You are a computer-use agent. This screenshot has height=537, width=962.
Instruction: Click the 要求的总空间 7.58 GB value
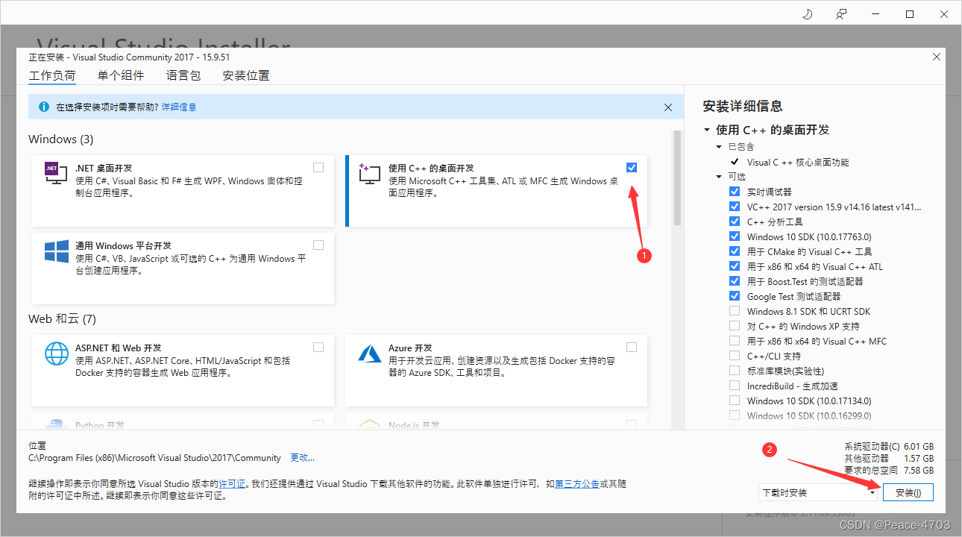coord(918,471)
